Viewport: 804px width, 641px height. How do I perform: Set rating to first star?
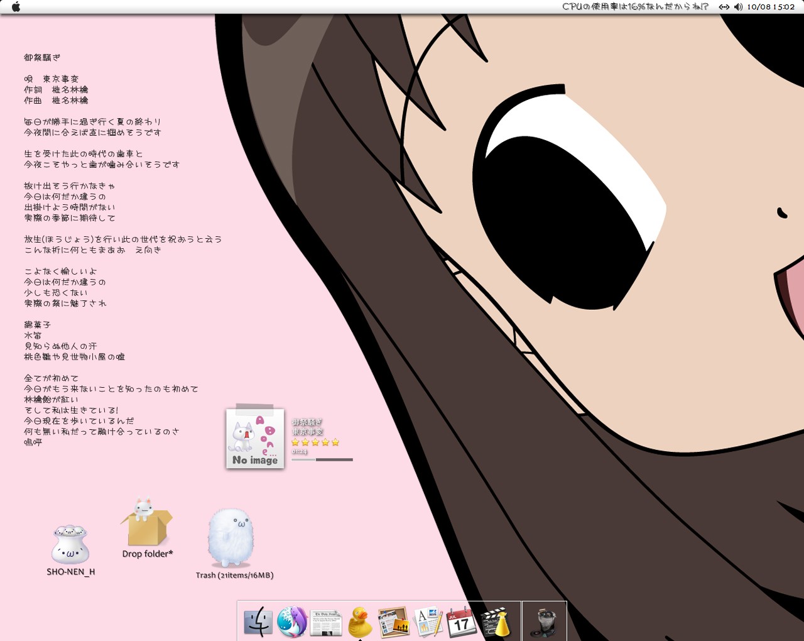[295, 442]
